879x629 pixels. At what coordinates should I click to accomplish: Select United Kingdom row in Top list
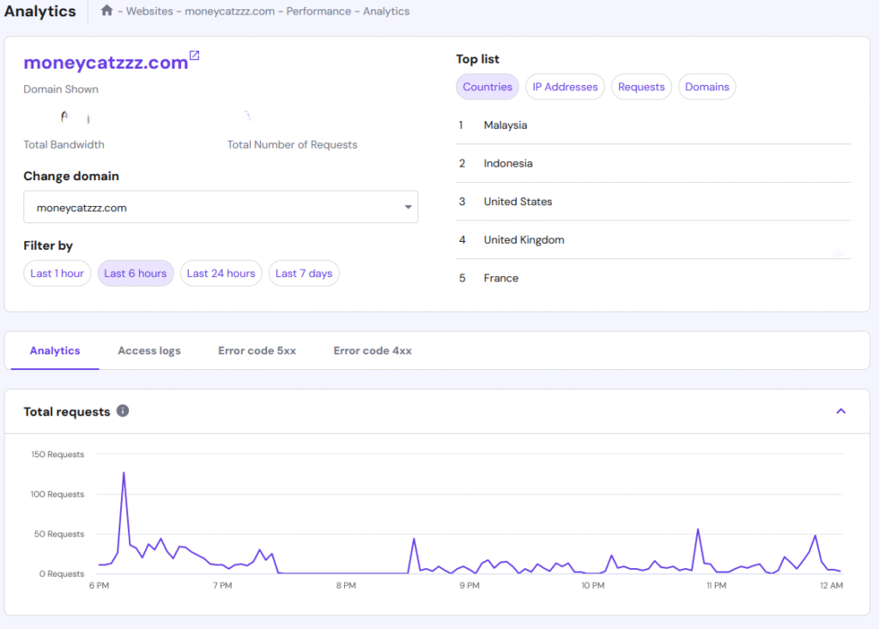pos(653,239)
